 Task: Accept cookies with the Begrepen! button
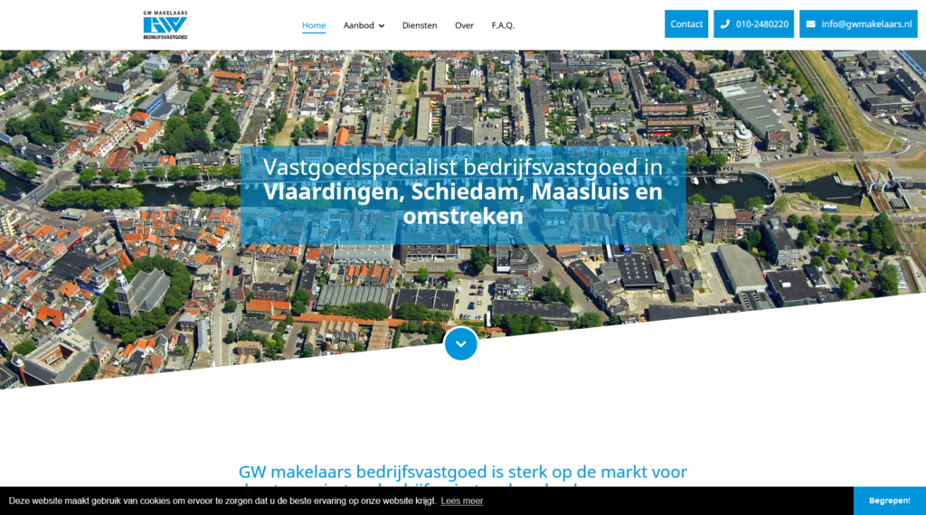(x=889, y=501)
